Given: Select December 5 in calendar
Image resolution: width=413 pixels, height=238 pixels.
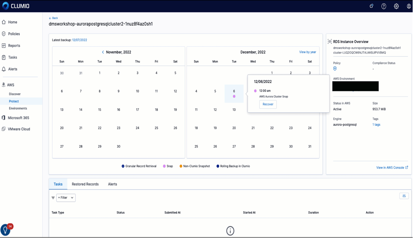Looking at the screenshot, I should (215, 91).
